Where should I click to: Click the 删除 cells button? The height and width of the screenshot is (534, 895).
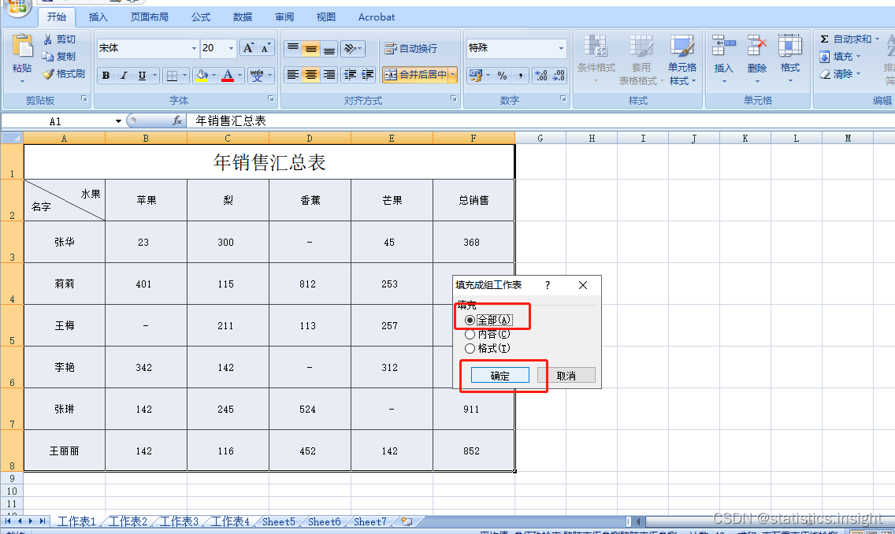[757, 58]
